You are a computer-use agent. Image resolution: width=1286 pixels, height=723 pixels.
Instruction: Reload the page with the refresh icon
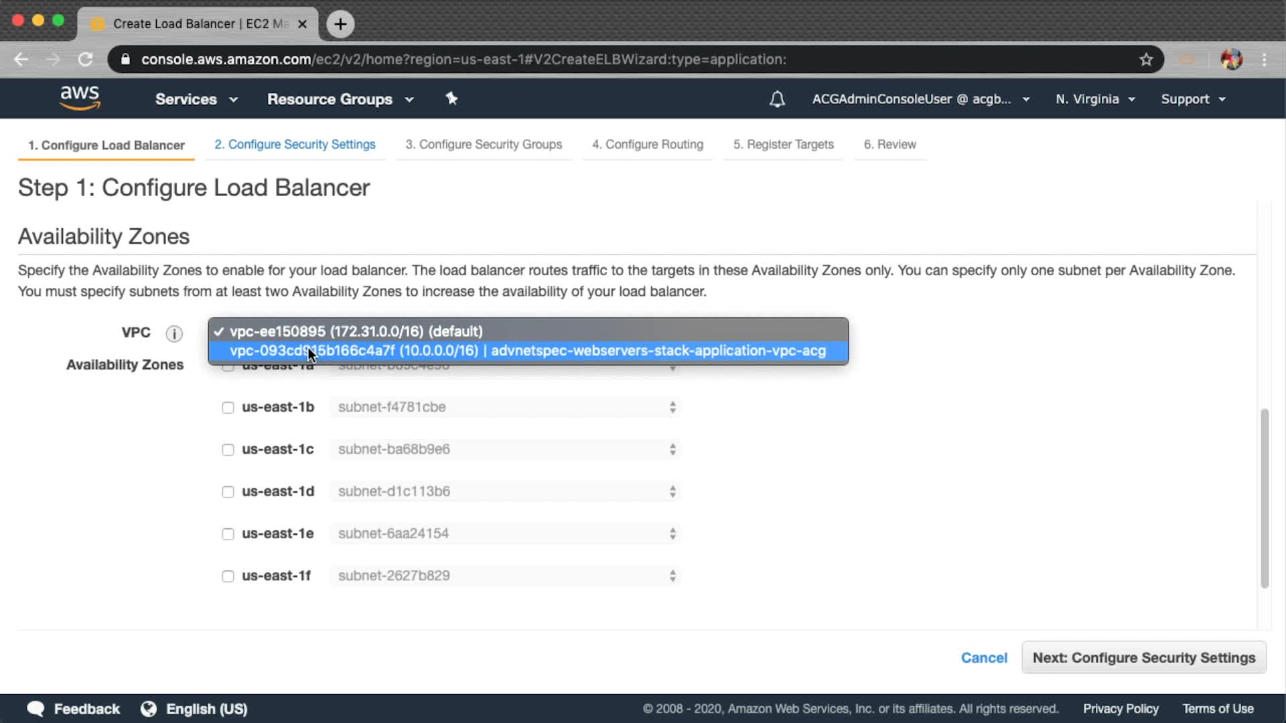(85, 60)
